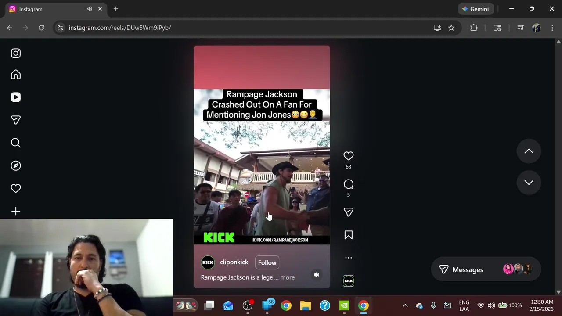The height and width of the screenshot is (316, 562).
Task: Open Direct messages paper plane in sidebar
Action: click(x=16, y=120)
